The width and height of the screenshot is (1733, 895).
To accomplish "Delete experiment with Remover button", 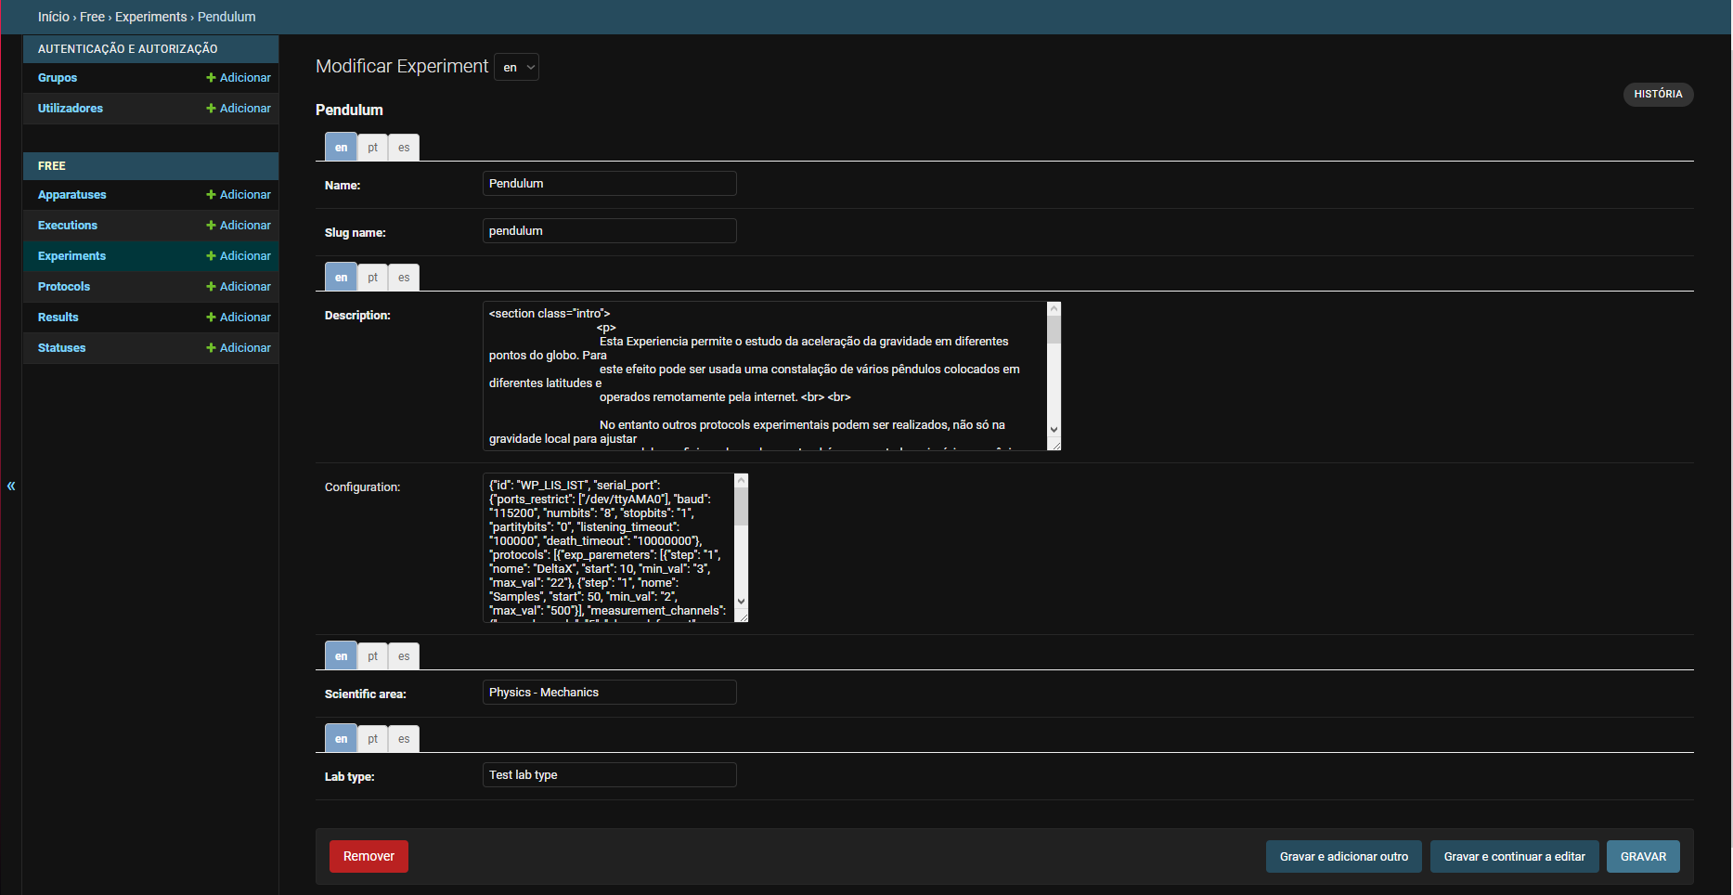I will [369, 857].
